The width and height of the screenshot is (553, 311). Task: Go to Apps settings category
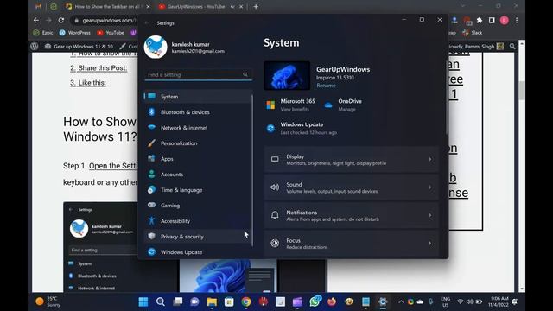click(198, 159)
